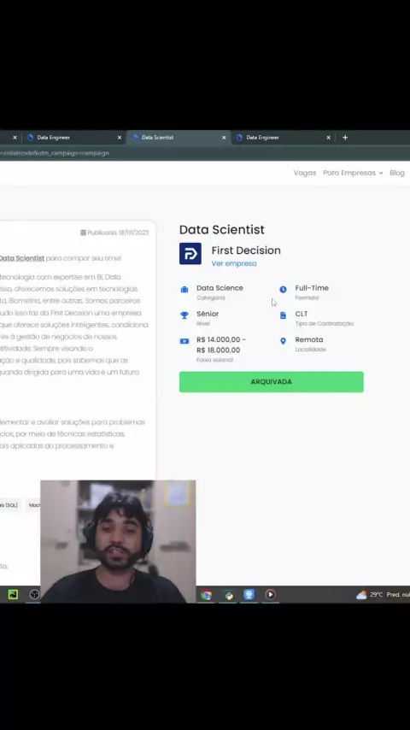410x730 pixels.
Task: Click the green ARQUIVADA button
Action: pos(272,382)
